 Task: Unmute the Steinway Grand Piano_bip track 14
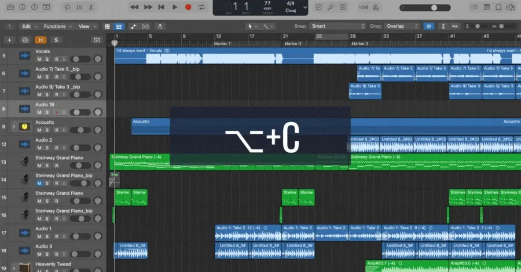coord(39,183)
